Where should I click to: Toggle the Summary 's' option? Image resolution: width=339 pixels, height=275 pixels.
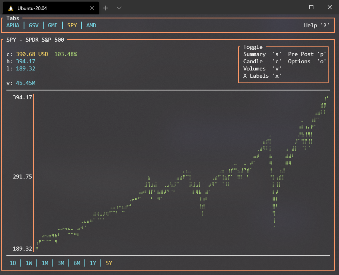pyautogui.click(x=262, y=54)
